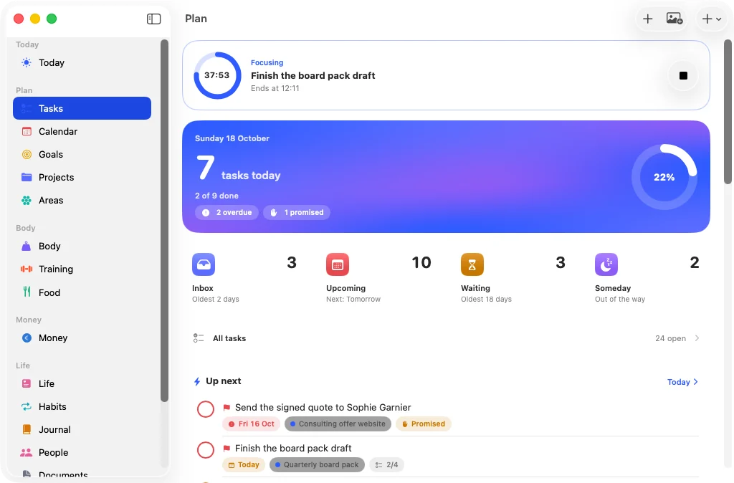Click the Habits repeat arrows icon
This screenshot has width=734, height=483.
coord(27,407)
